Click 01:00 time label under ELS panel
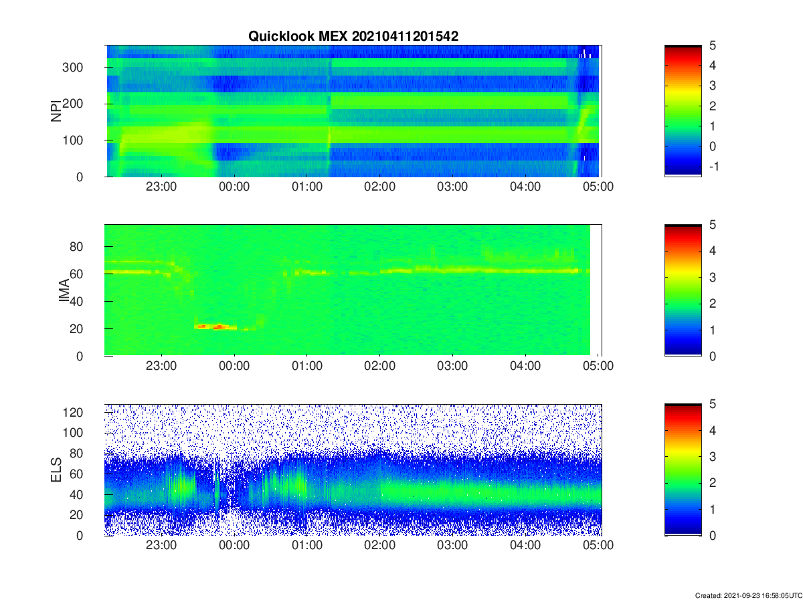The image size is (803, 602). 306,546
